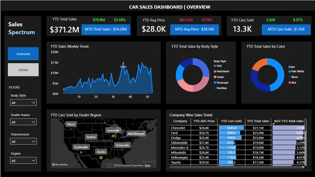The height and width of the screenshot is (177, 315).
Task: Select Hardtop in Body Style legend
Action: (220, 88)
